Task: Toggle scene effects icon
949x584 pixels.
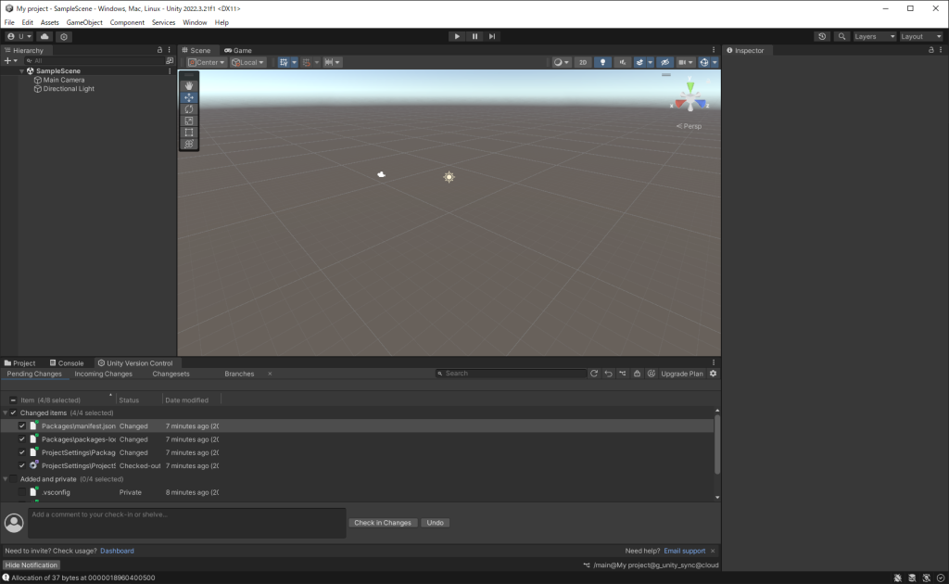Action: click(x=639, y=62)
